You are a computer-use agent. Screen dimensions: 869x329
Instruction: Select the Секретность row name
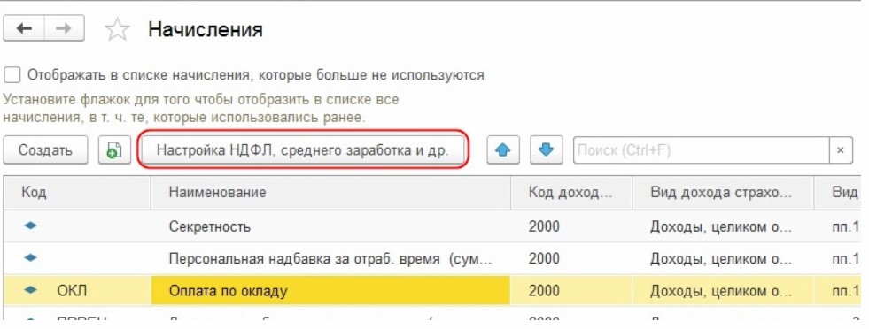pos(209,226)
